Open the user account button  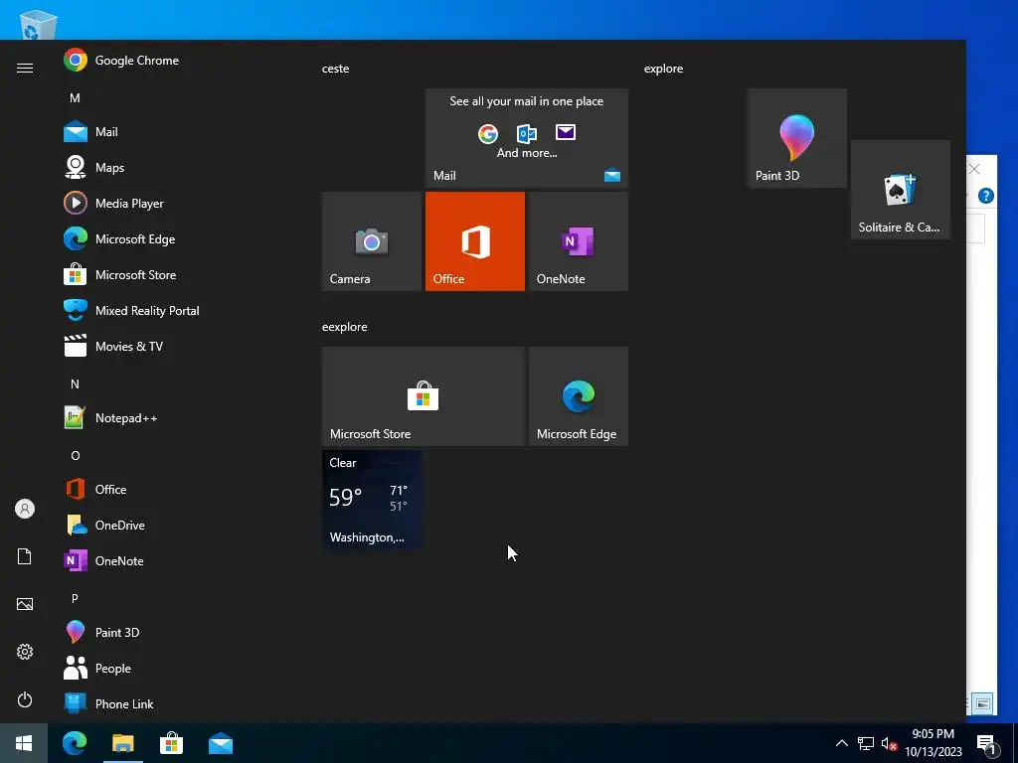pyautogui.click(x=25, y=509)
